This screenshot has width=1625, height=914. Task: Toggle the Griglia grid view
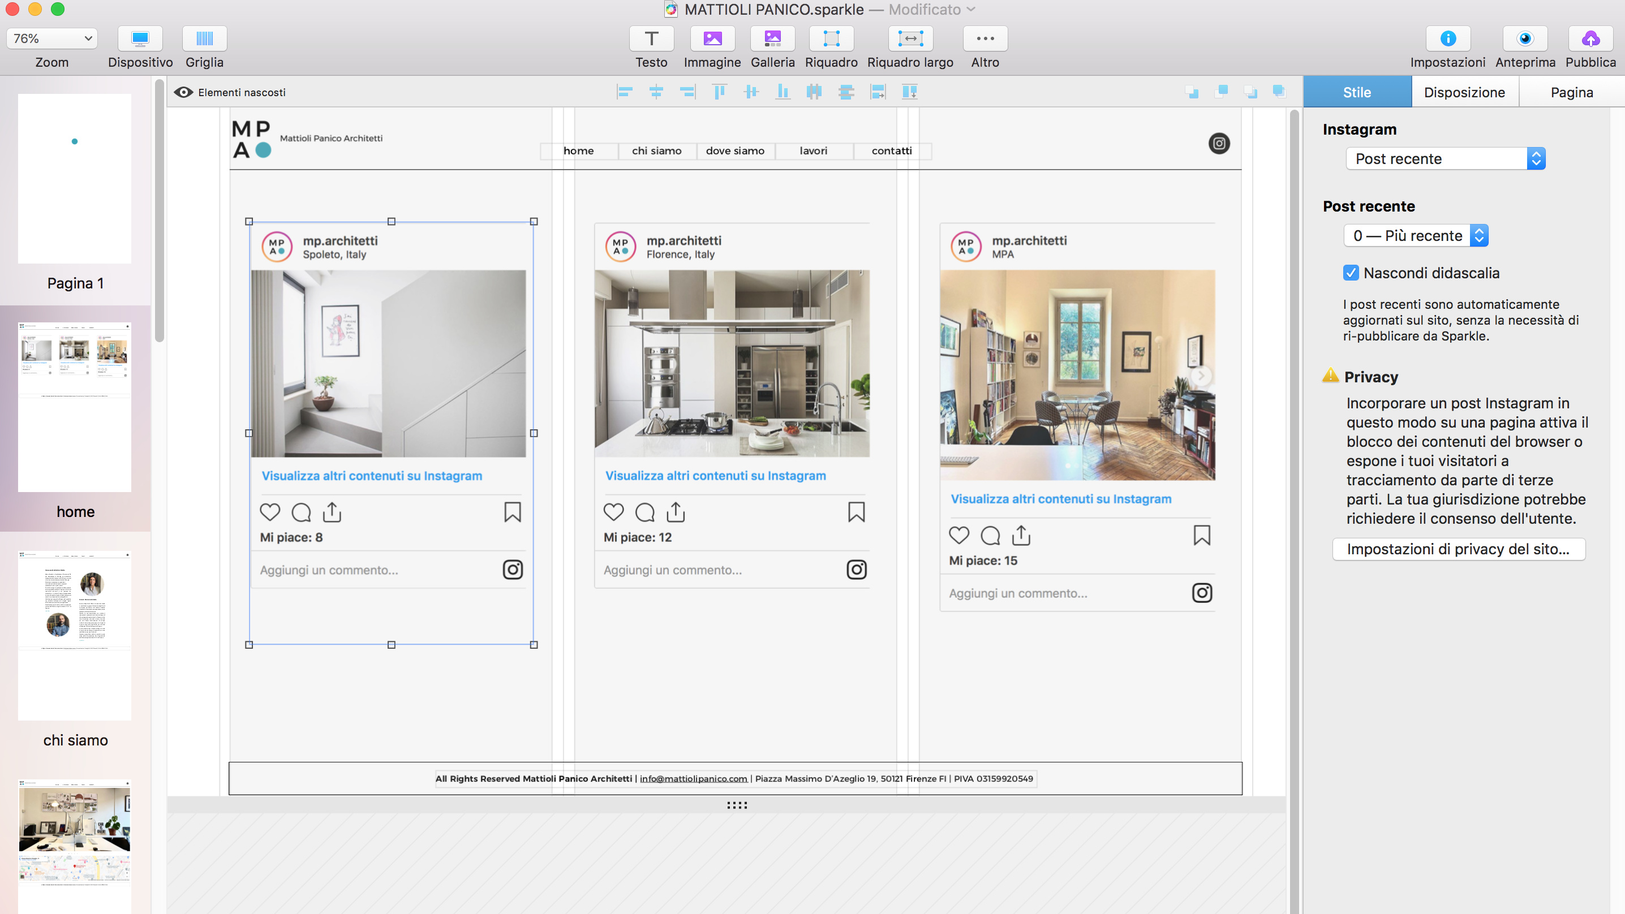tap(204, 38)
